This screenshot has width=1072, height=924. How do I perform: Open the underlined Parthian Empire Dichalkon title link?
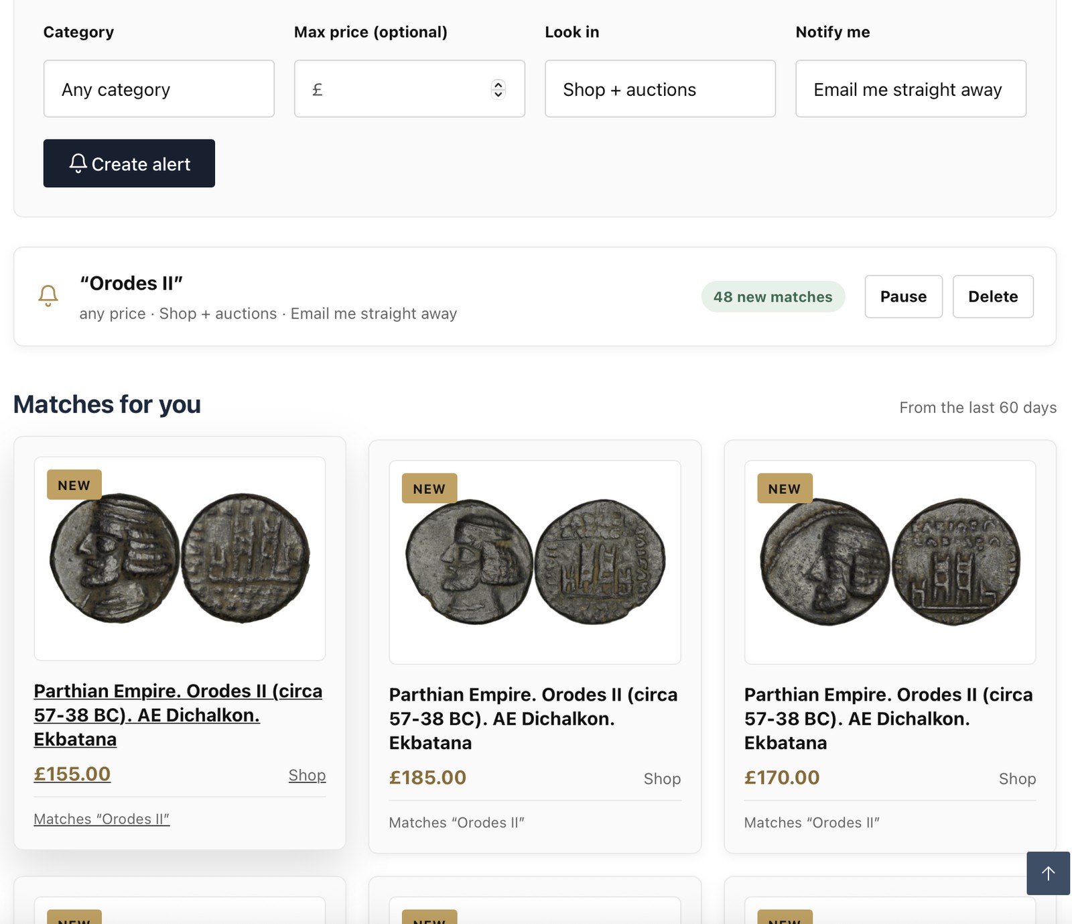(x=178, y=715)
